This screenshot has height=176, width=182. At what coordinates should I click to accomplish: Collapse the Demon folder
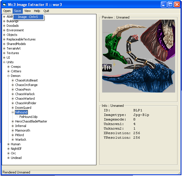click(x=8, y=76)
